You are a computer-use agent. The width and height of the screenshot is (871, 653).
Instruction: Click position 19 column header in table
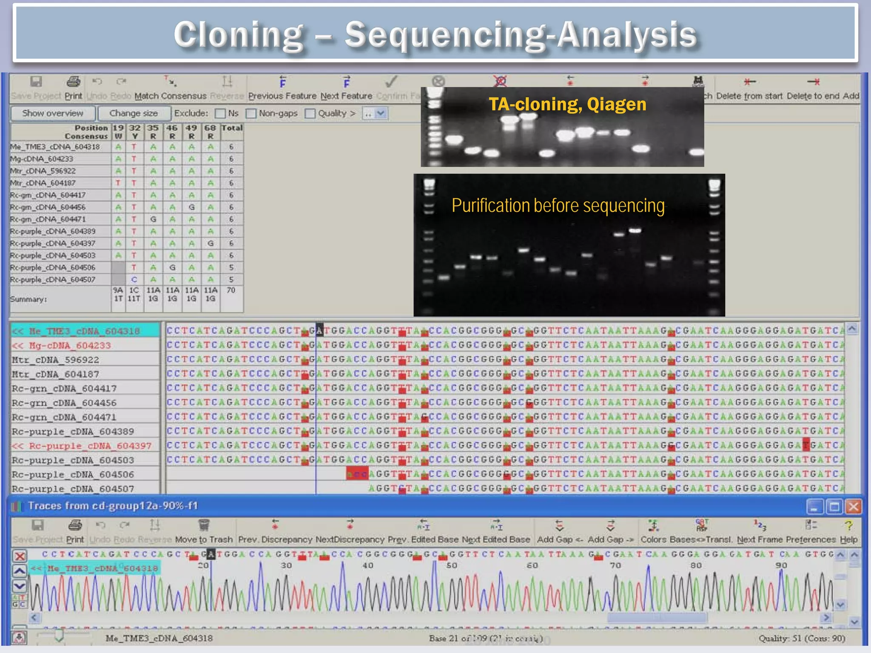(x=118, y=132)
